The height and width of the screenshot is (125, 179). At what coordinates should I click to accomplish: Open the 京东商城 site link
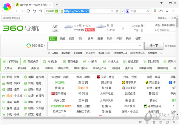[x=59, y=93]
